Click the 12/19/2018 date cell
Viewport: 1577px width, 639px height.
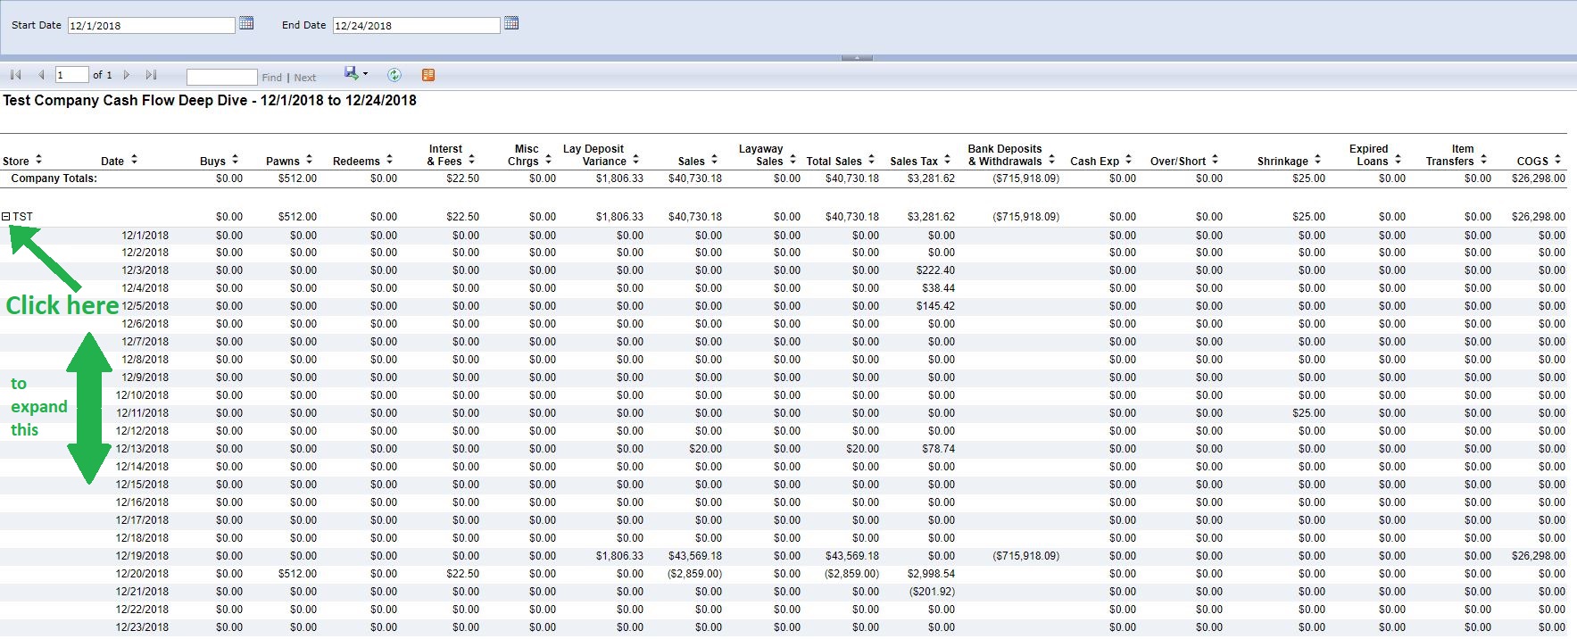[142, 556]
